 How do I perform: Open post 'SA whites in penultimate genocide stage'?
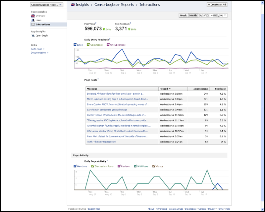[107, 110]
